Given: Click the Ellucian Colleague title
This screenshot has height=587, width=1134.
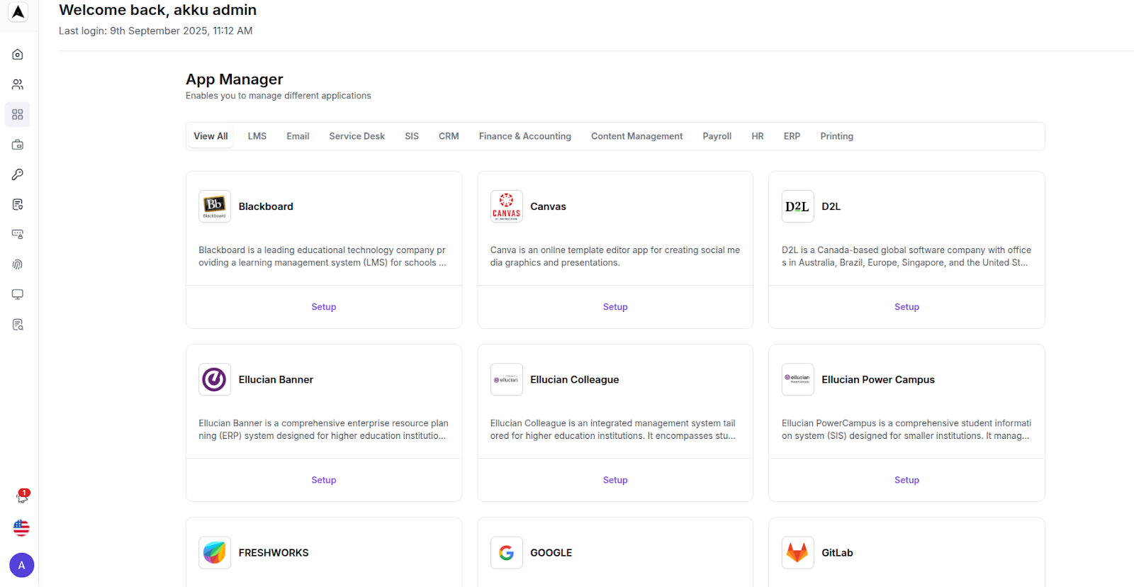Looking at the screenshot, I should pos(574,379).
